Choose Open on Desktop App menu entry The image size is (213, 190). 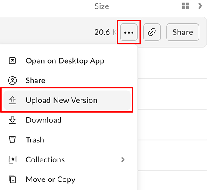pyautogui.click(x=67, y=61)
